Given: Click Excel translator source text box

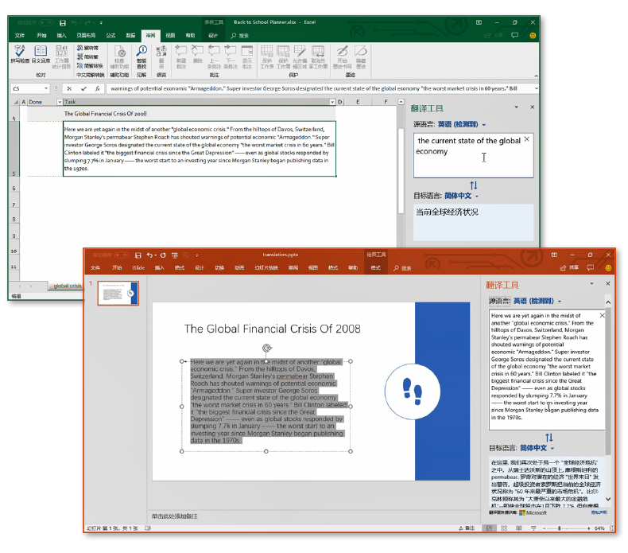Looking at the screenshot, I should pos(474,156).
